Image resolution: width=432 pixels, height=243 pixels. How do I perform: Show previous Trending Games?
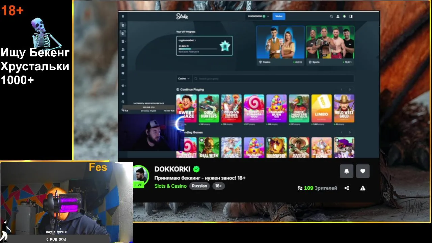[342, 132]
